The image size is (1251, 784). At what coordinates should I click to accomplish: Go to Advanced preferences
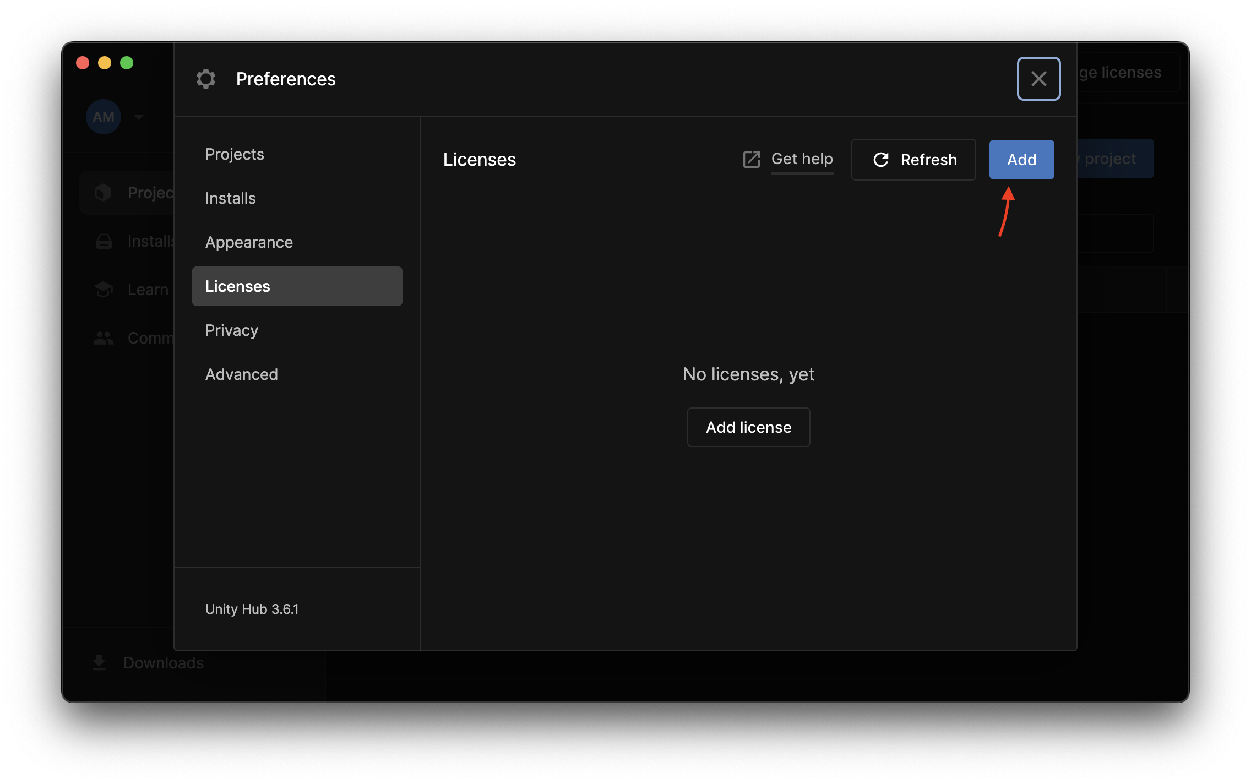click(x=241, y=374)
